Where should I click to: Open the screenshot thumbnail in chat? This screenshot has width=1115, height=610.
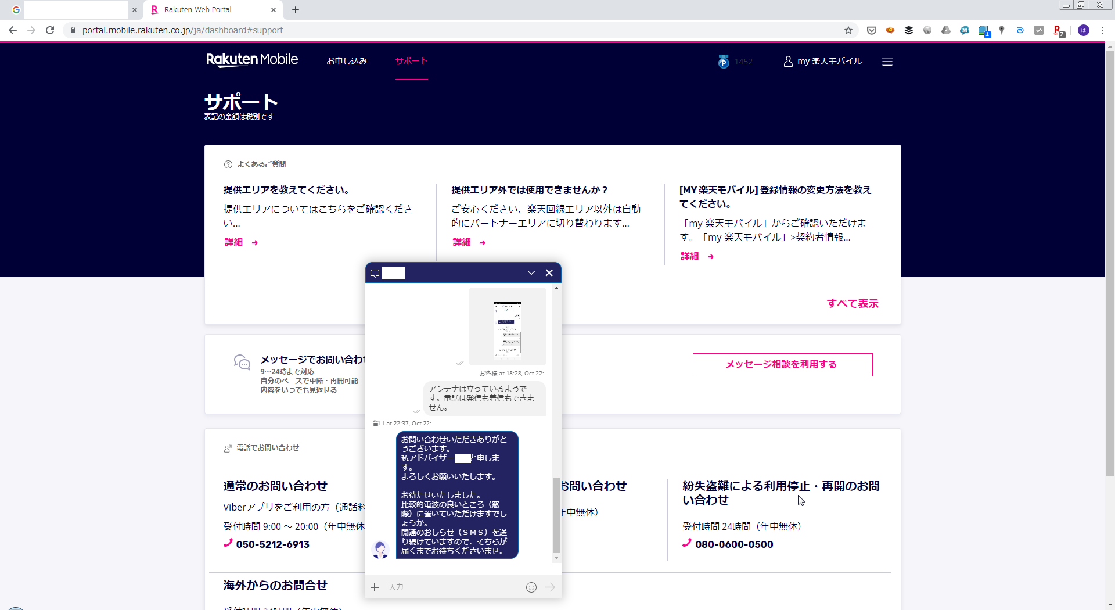click(507, 326)
